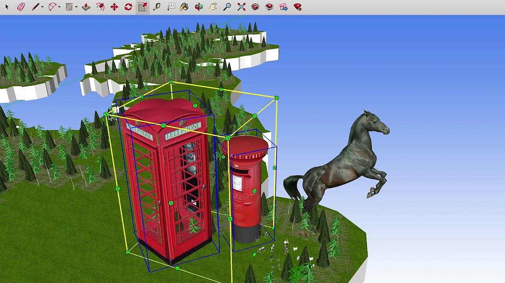The height and width of the screenshot is (283, 505).
Task: Pick the Arc drawing tool
Action: [52, 7]
